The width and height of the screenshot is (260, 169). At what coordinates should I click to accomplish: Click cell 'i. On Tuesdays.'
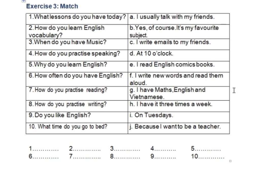coord(179,117)
